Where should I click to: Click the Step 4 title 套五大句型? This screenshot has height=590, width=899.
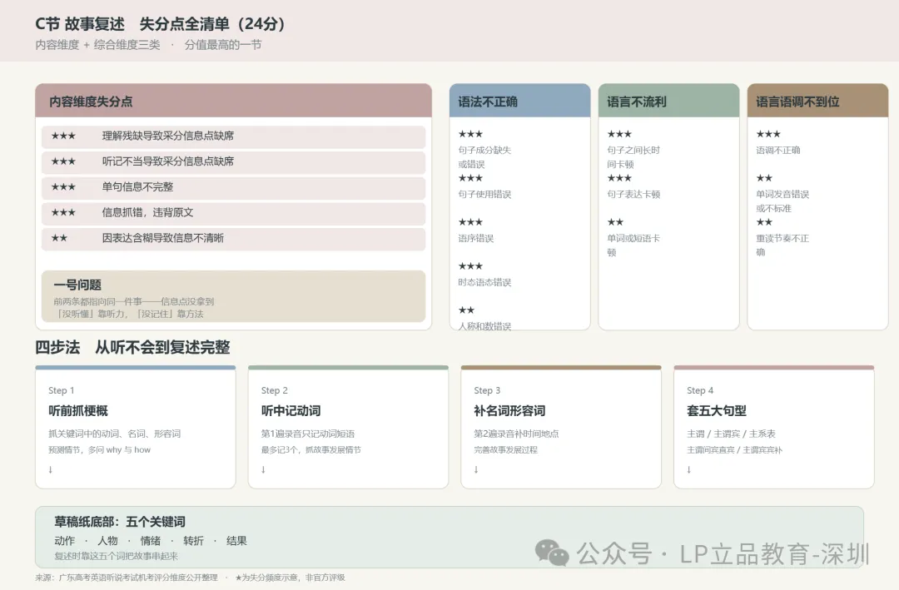[x=717, y=411]
